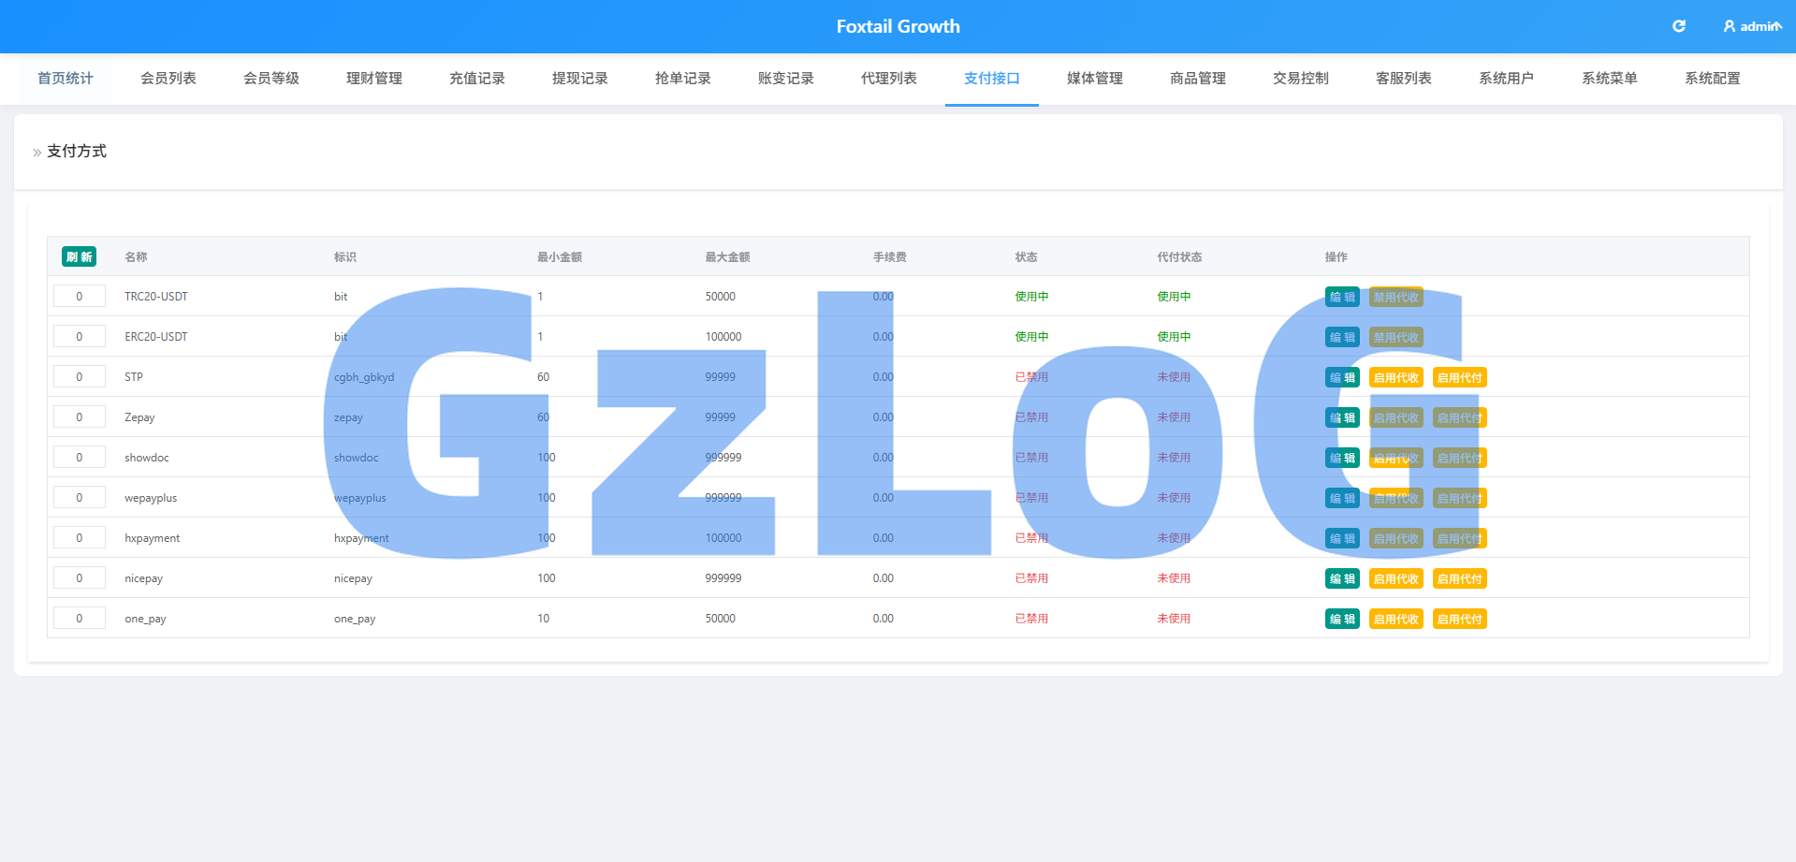Click 启用代收 for one_pay
Viewport: 1796px width, 862px height.
coord(1396,619)
